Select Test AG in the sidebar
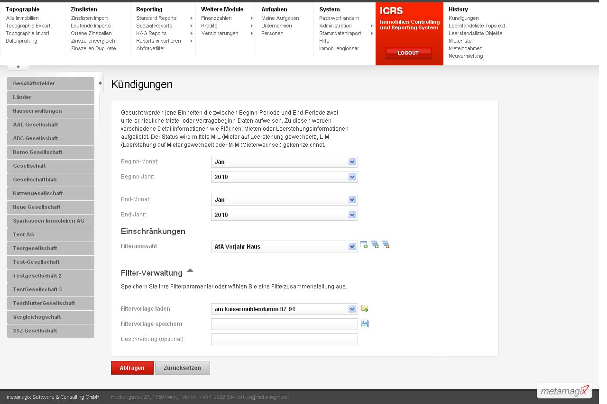 [x=51, y=234]
